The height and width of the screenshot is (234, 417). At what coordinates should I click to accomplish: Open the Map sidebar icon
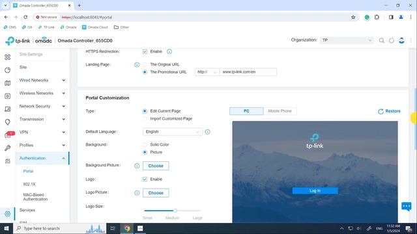[x=7, y=83]
